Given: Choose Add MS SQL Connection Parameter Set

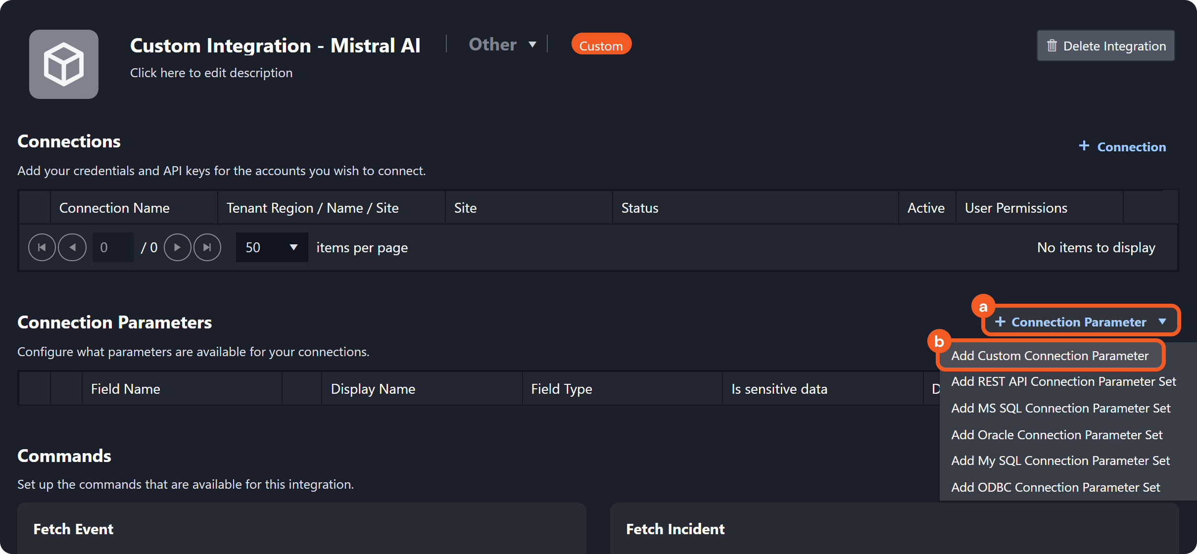Looking at the screenshot, I should click(x=1060, y=408).
